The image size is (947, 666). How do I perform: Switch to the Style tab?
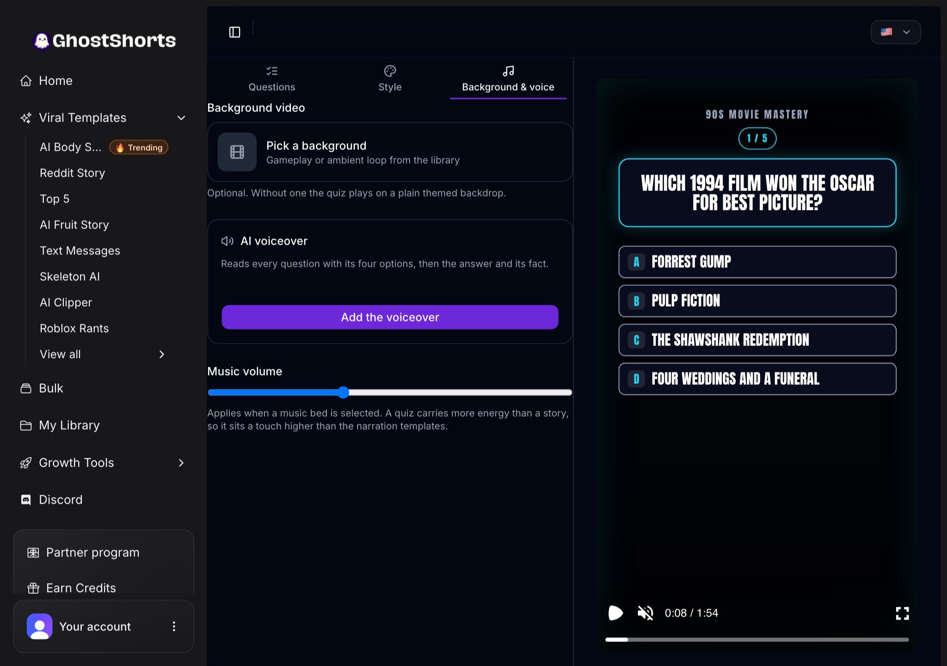pyautogui.click(x=390, y=79)
